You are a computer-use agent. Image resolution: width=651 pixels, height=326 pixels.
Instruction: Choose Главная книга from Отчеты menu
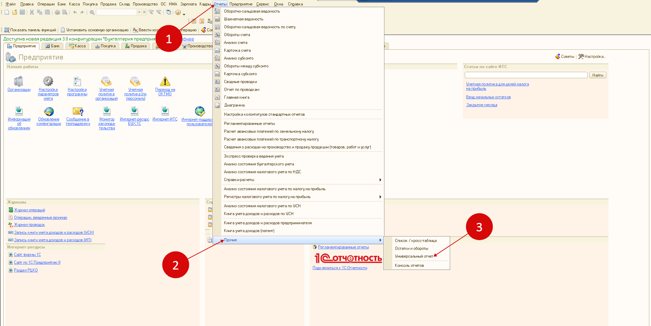click(x=237, y=97)
